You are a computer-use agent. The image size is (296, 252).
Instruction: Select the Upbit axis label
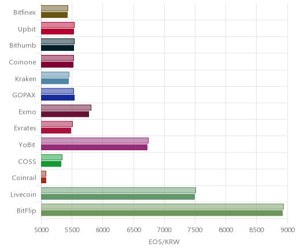point(27,29)
